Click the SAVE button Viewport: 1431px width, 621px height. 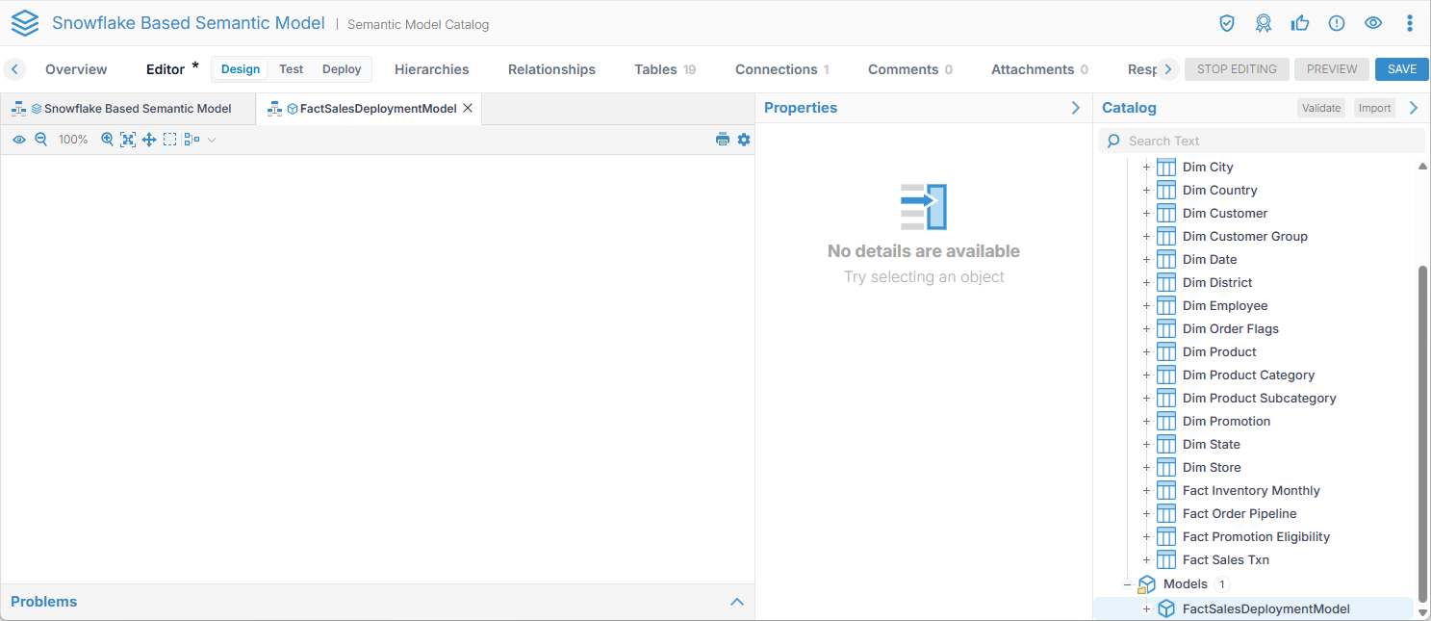(1401, 69)
